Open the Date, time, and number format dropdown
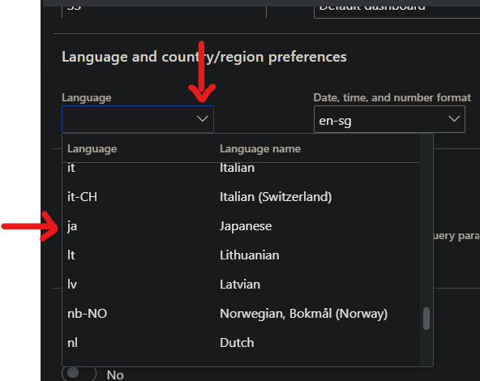 click(389, 119)
